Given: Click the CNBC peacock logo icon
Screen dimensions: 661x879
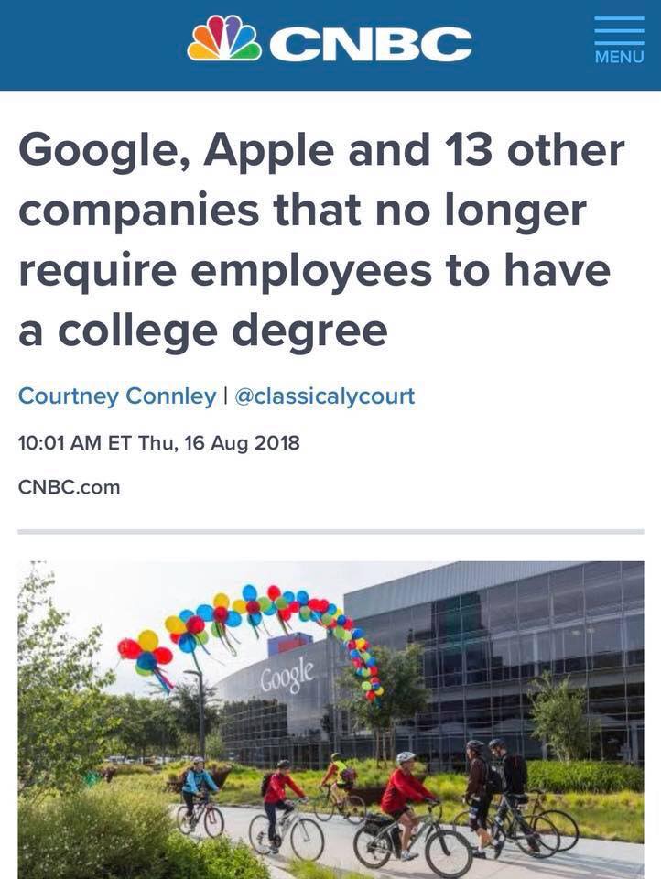Looking at the screenshot, I should coord(223,38).
